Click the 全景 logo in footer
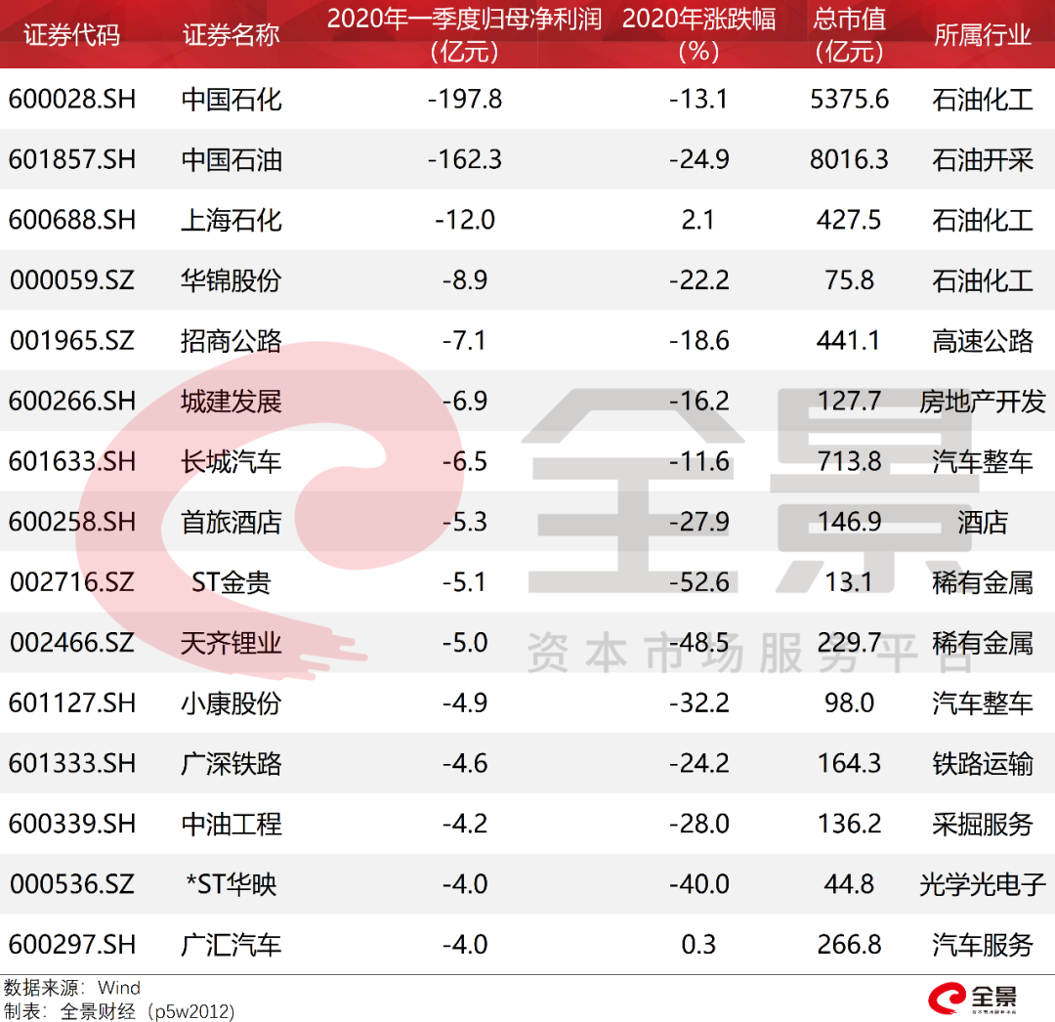Screen dimensions: 1055x1022 pos(973,999)
